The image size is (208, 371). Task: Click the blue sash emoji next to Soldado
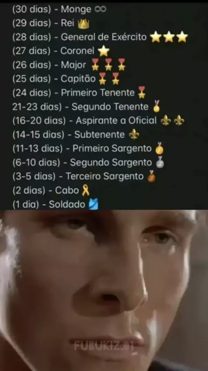[x=93, y=204]
